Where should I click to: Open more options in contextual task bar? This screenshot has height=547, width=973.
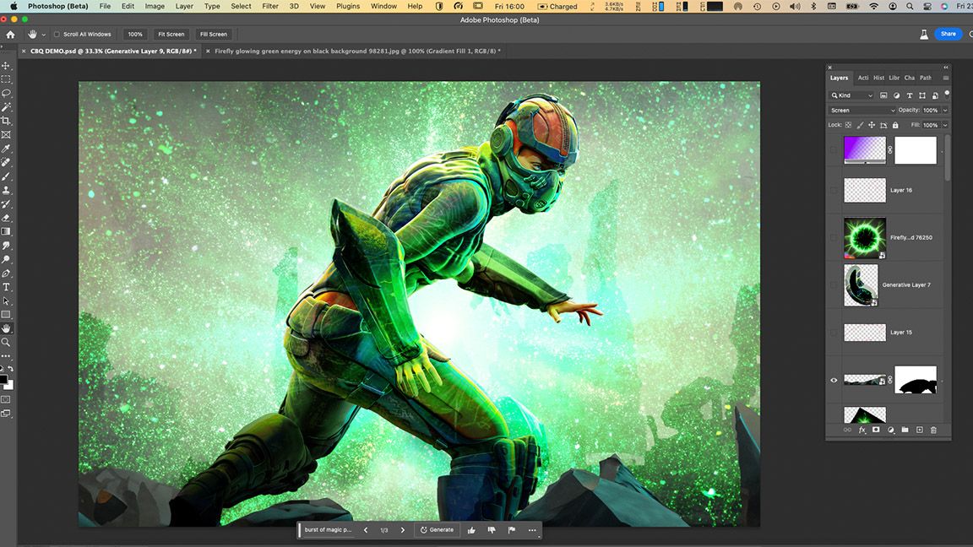pyautogui.click(x=532, y=530)
